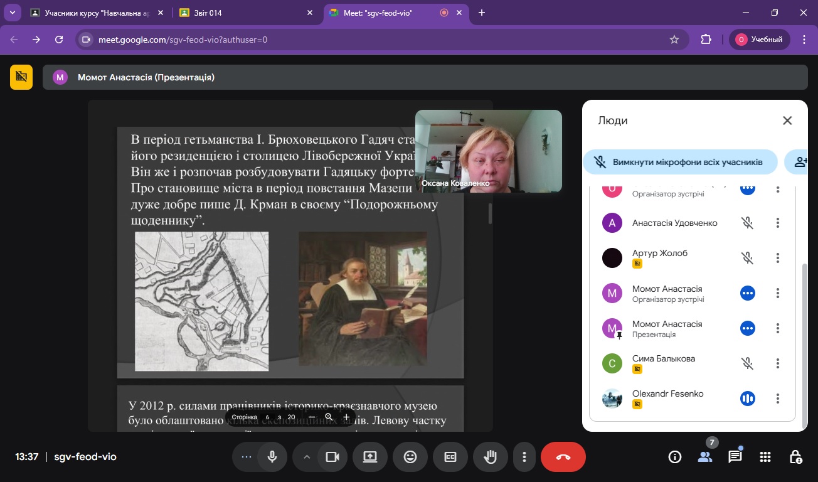Screen dimensions: 818x482
Task: Open more options in the call controls
Action: 524,457
